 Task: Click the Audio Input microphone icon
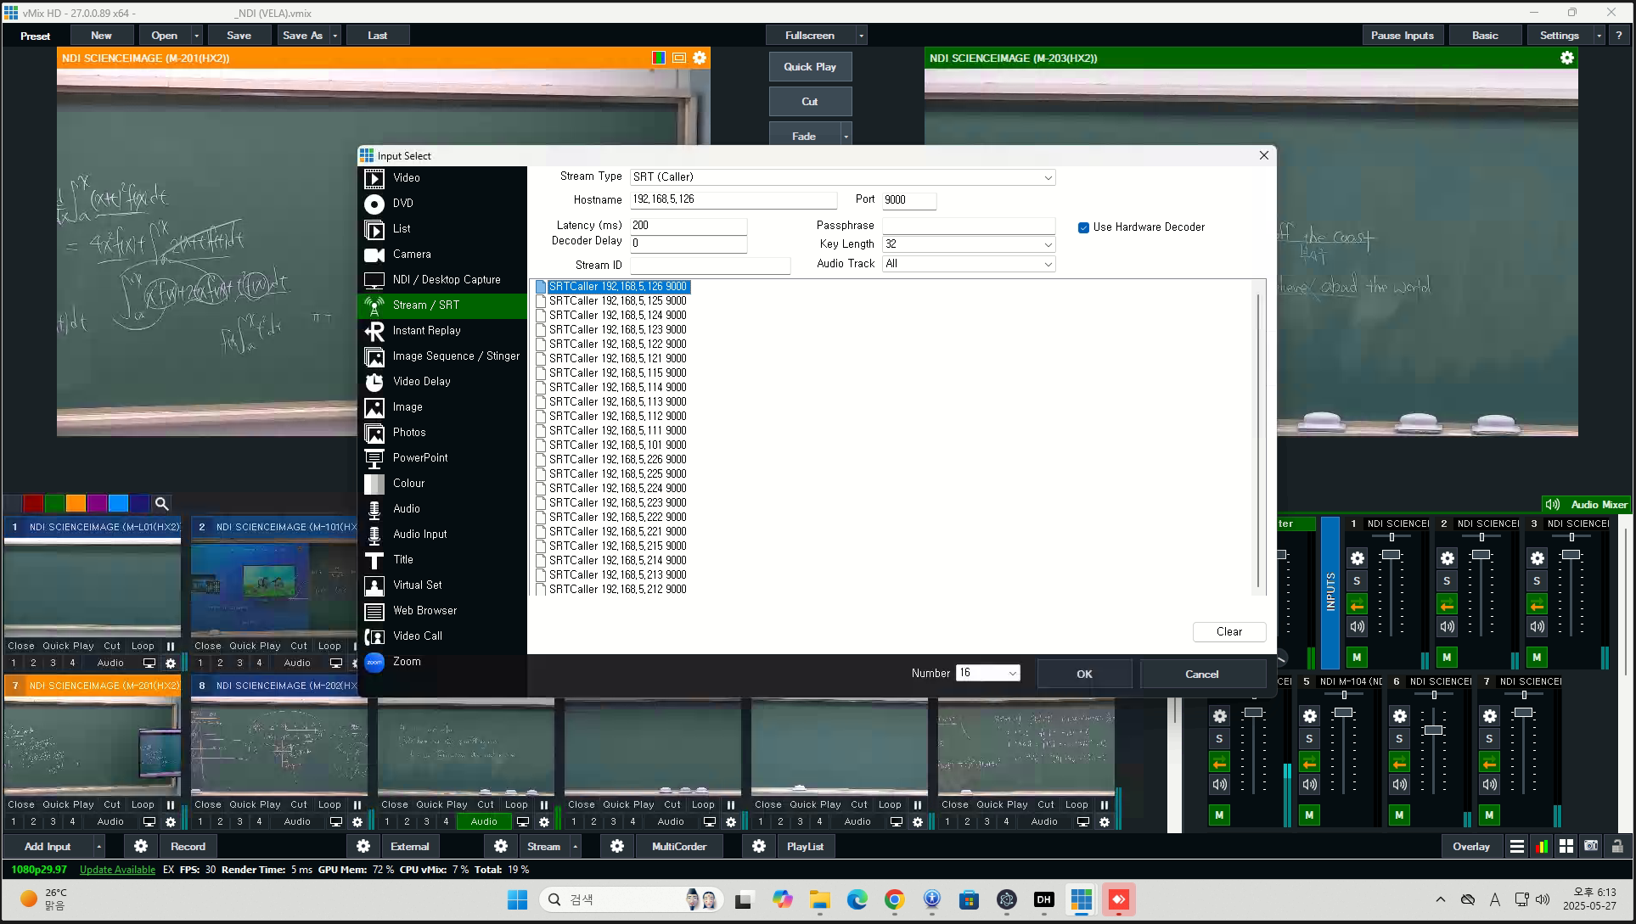374,535
